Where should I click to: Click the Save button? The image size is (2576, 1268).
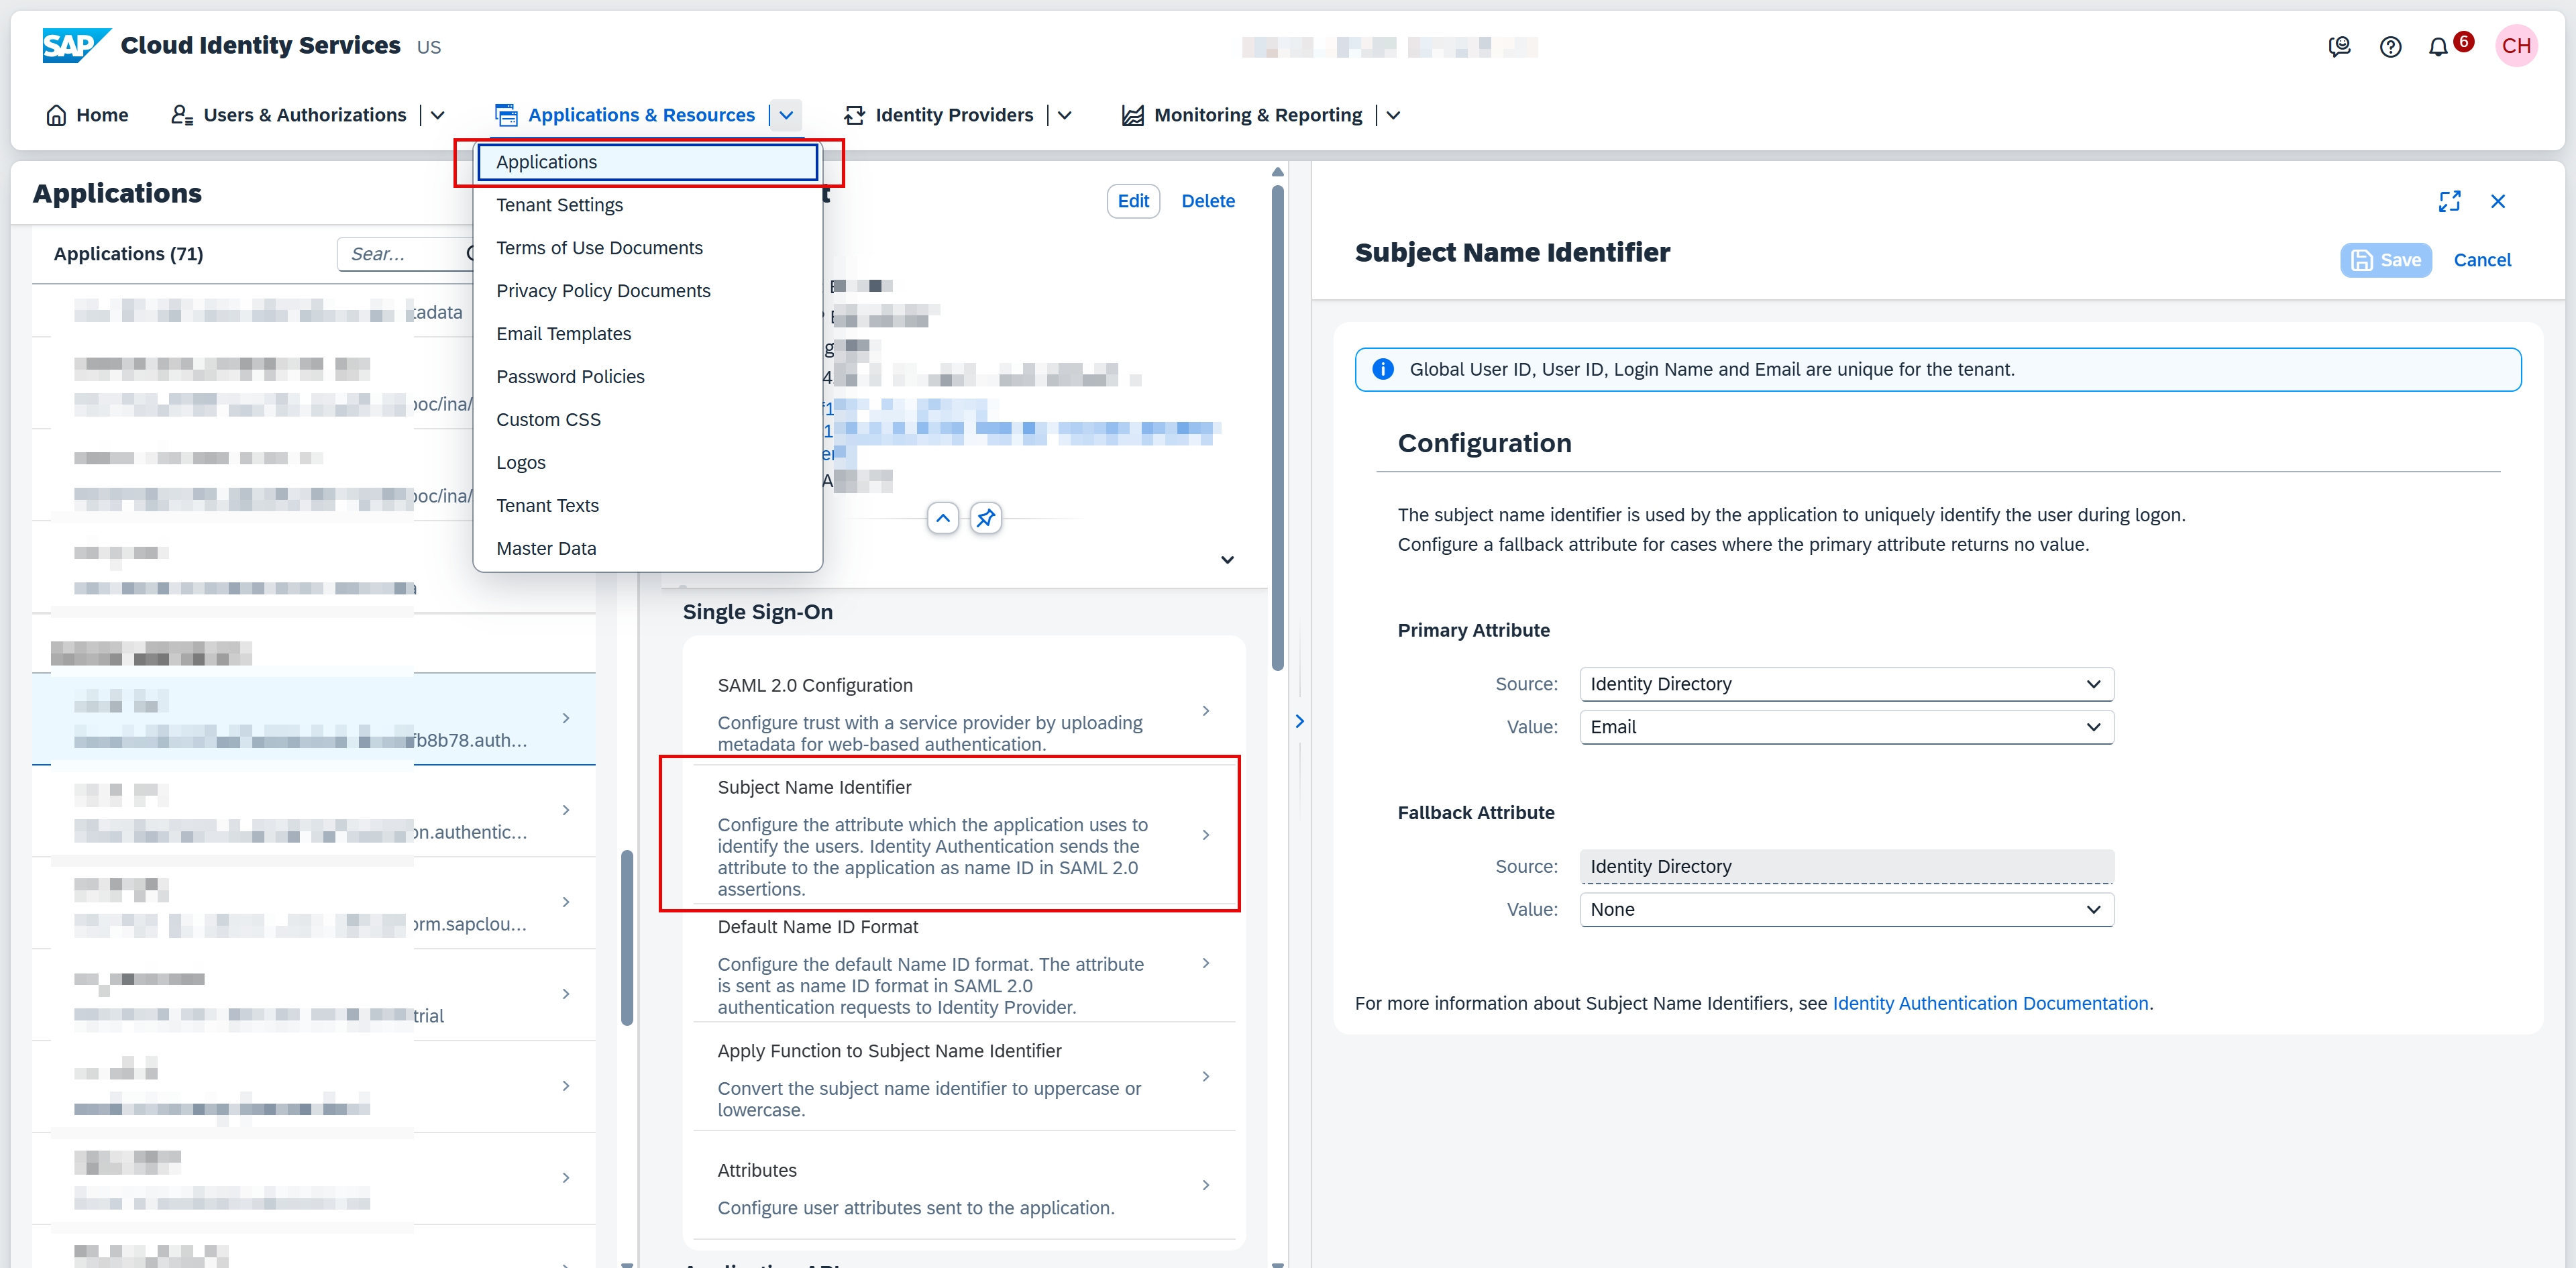[2385, 260]
